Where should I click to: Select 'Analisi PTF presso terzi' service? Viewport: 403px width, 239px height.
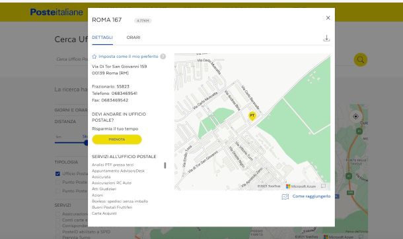click(112, 165)
